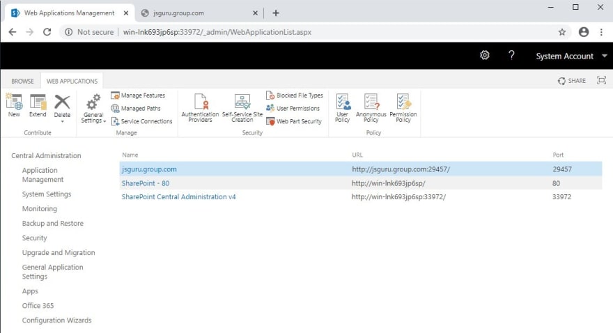Open the Chrome three-dot menu
The width and height of the screenshot is (613, 333).
click(x=601, y=32)
